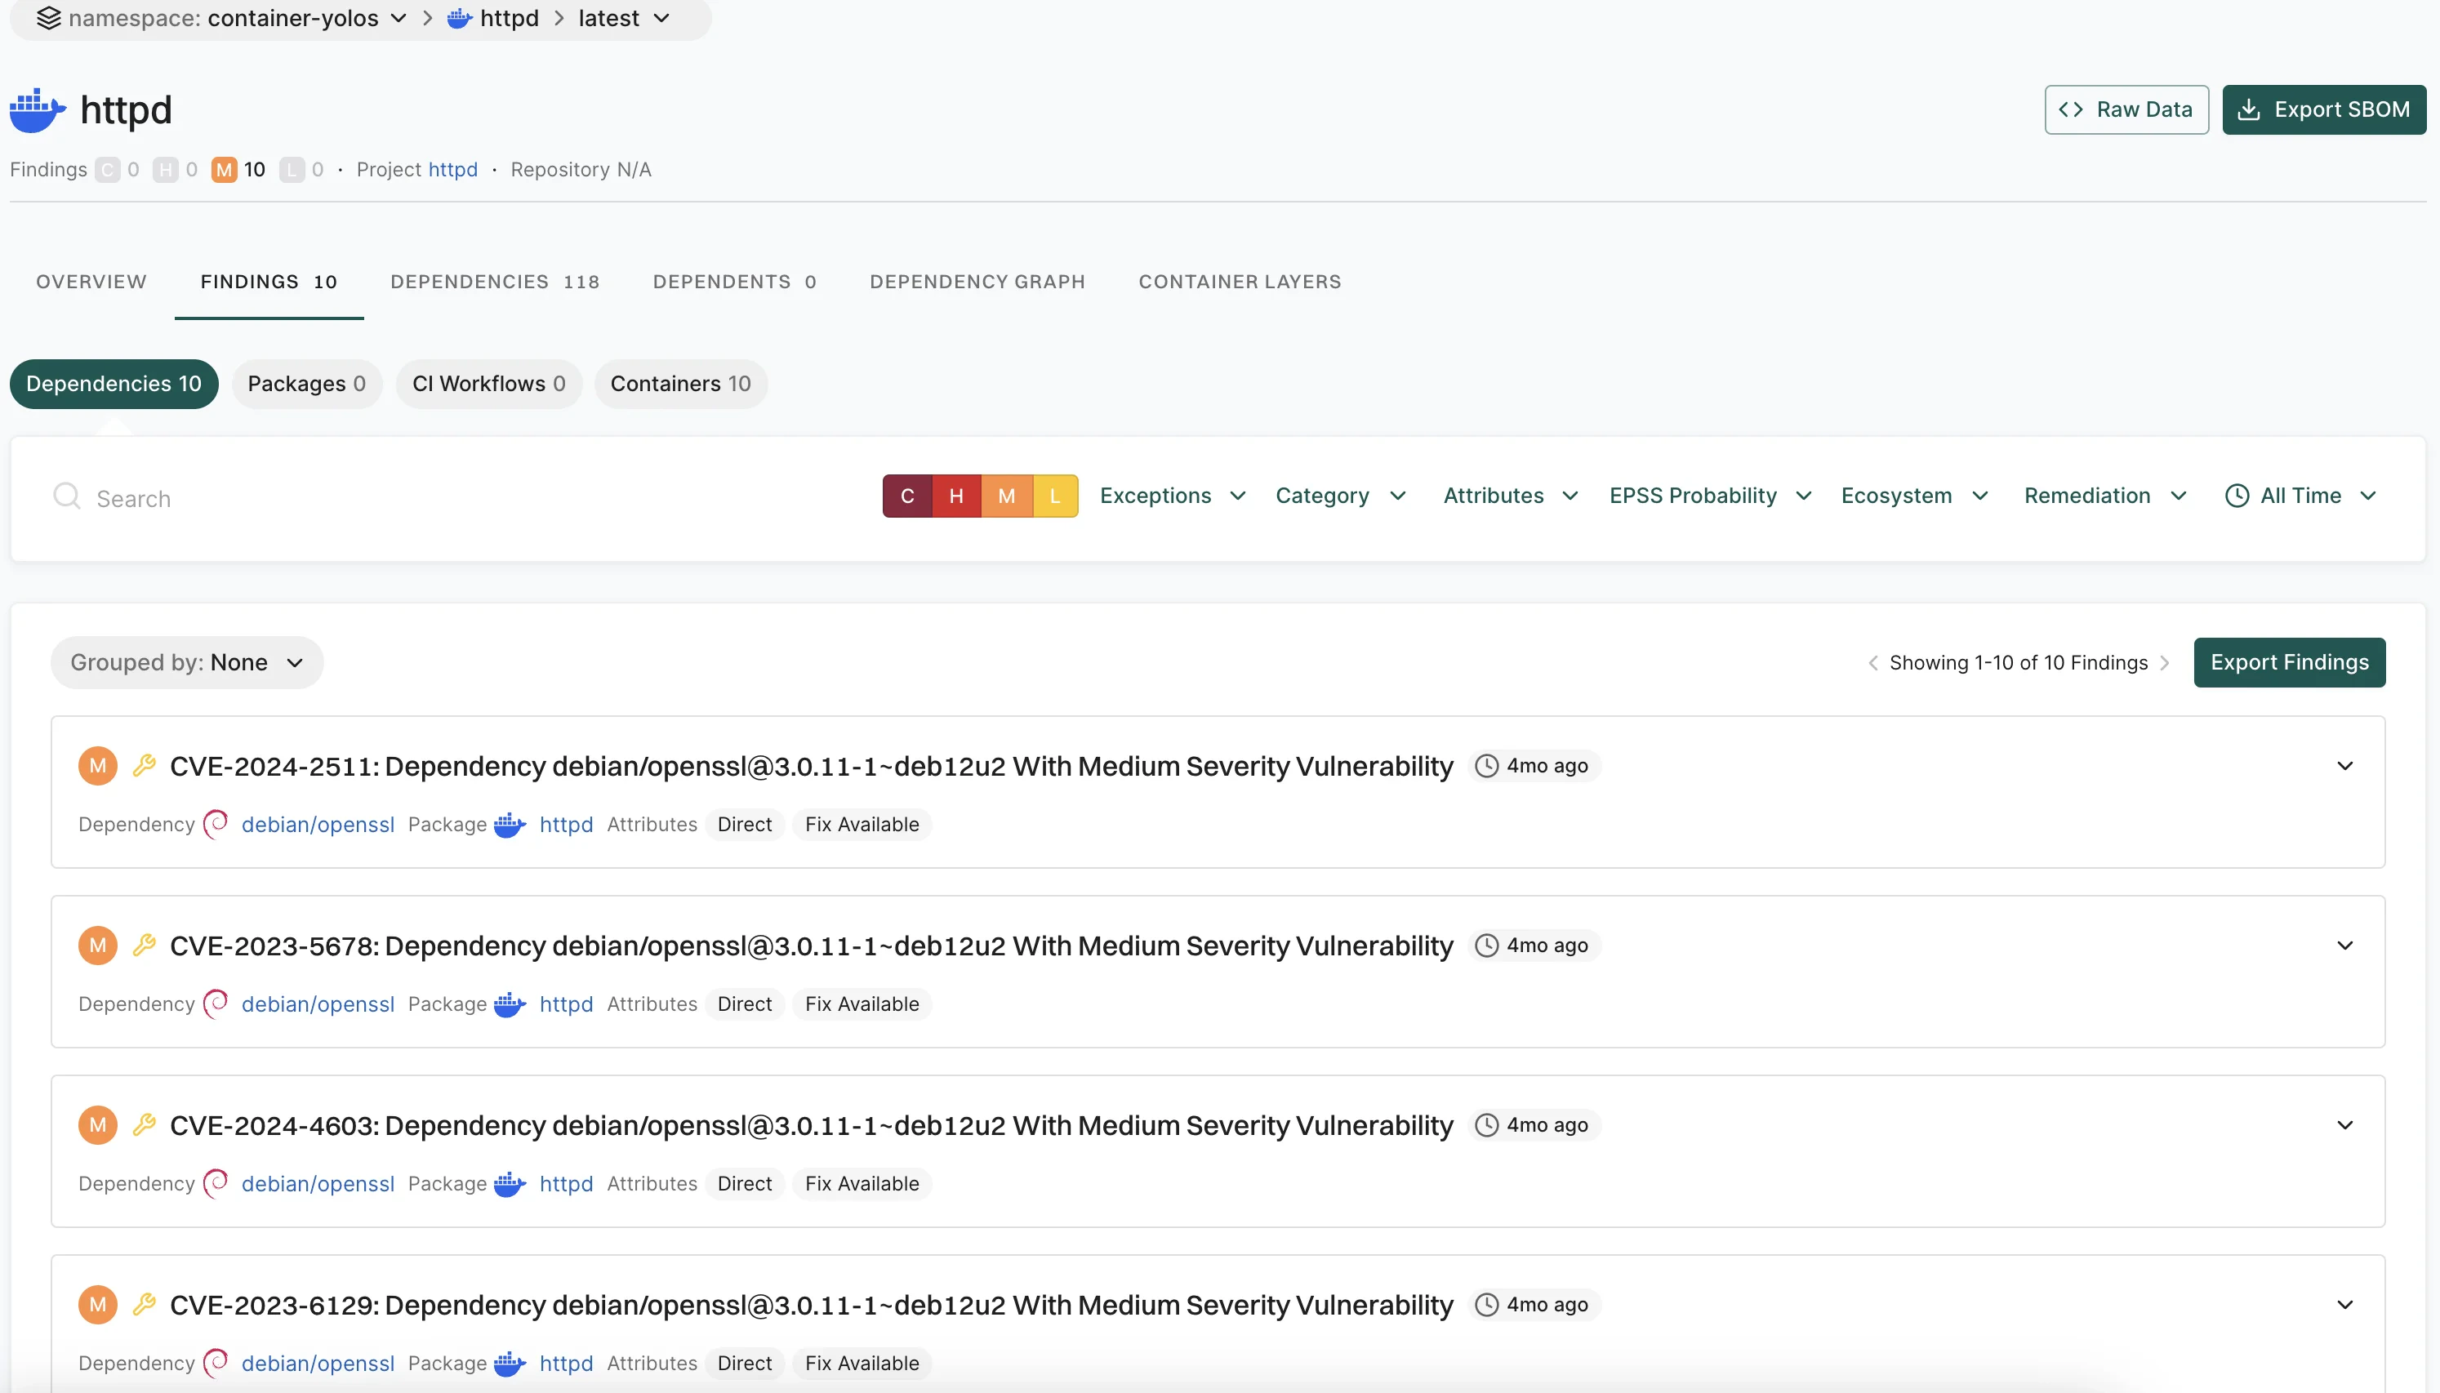Toggle the Critical severity filter
The height and width of the screenshot is (1393, 2440).
coord(906,495)
